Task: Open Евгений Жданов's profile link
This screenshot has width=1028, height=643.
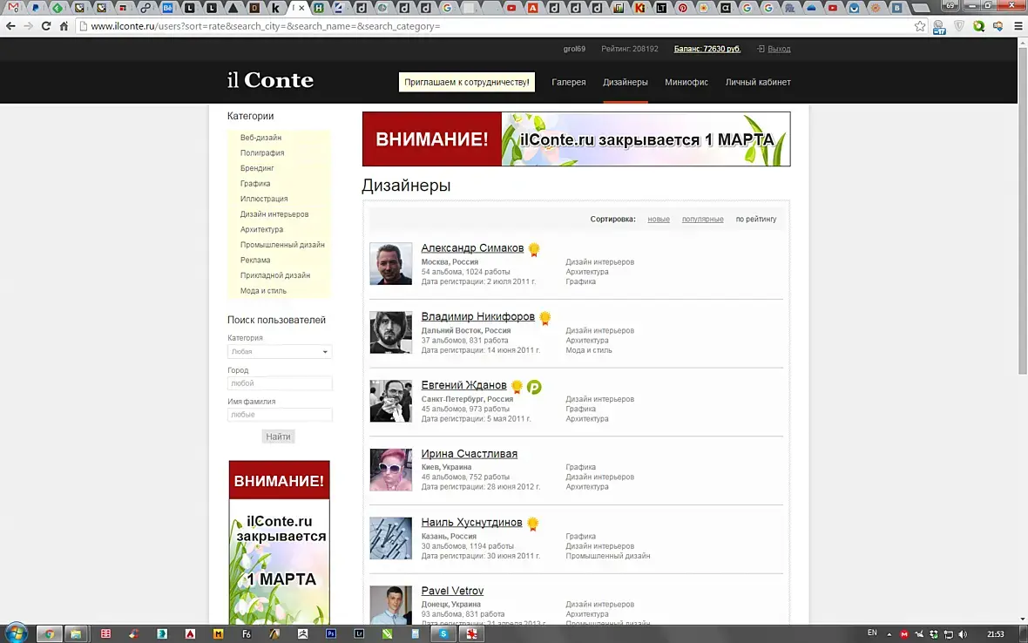Action: (x=463, y=385)
